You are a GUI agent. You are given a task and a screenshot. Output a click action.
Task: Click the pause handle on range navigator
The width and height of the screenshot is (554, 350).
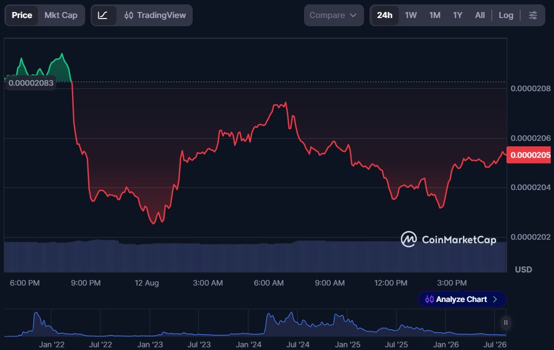point(505,322)
